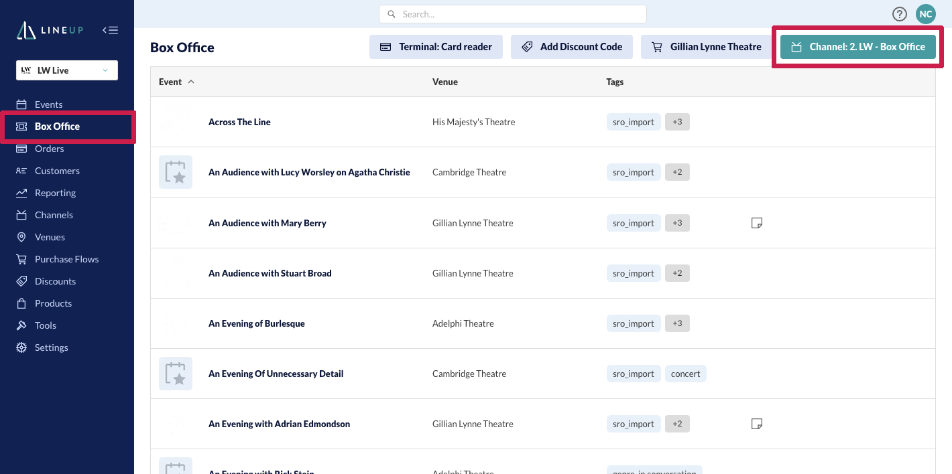Open Tools in the sidebar
Image resolution: width=952 pixels, height=474 pixels.
coord(46,325)
